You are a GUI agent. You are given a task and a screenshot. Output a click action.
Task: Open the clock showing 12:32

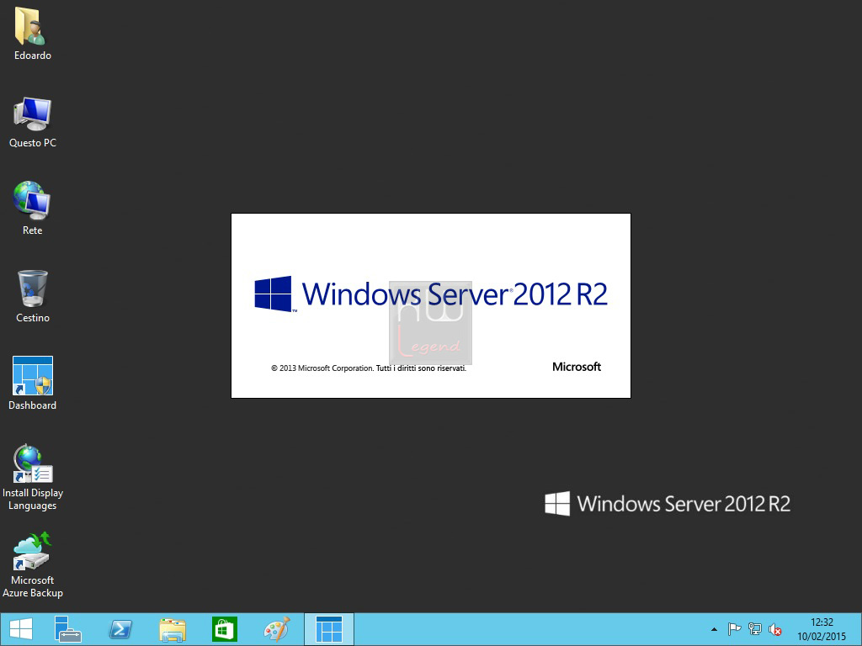(822, 622)
